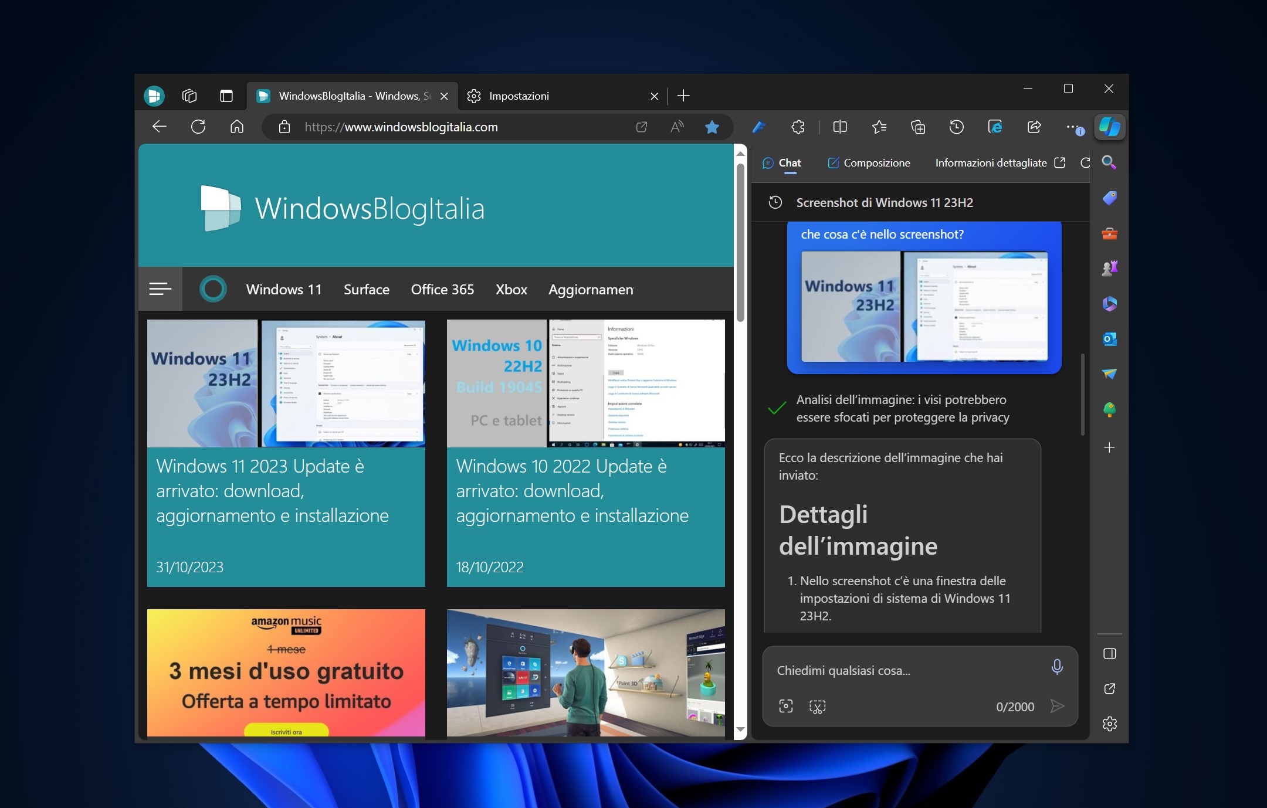The width and height of the screenshot is (1267, 808).
Task: Open the Surface site menu item
Action: (x=367, y=290)
